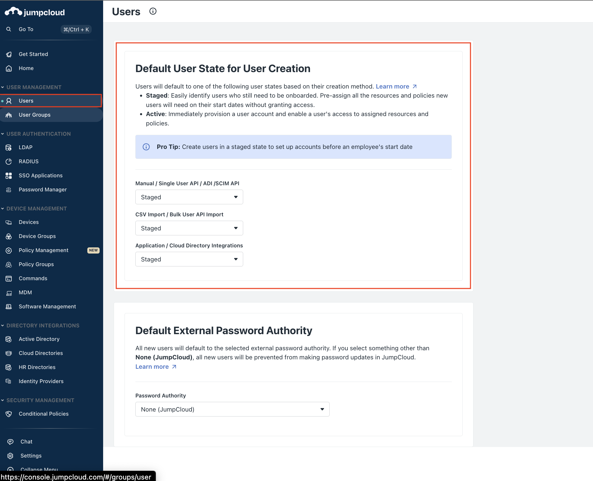Image resolution: width=593 pixels, height=481 pixels.
Task: Click the Software Management icon
Action: (9, 307)
